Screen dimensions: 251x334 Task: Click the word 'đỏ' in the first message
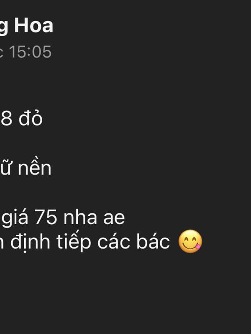31,119
